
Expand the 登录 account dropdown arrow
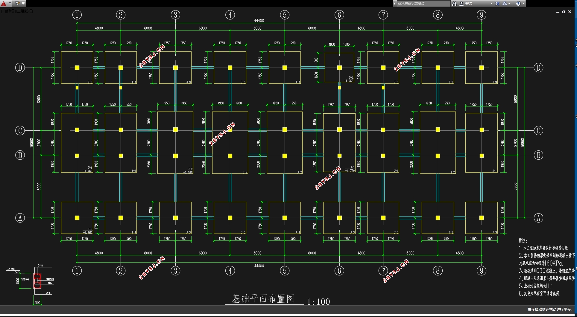pyautogui.click(x=491, y=4)
